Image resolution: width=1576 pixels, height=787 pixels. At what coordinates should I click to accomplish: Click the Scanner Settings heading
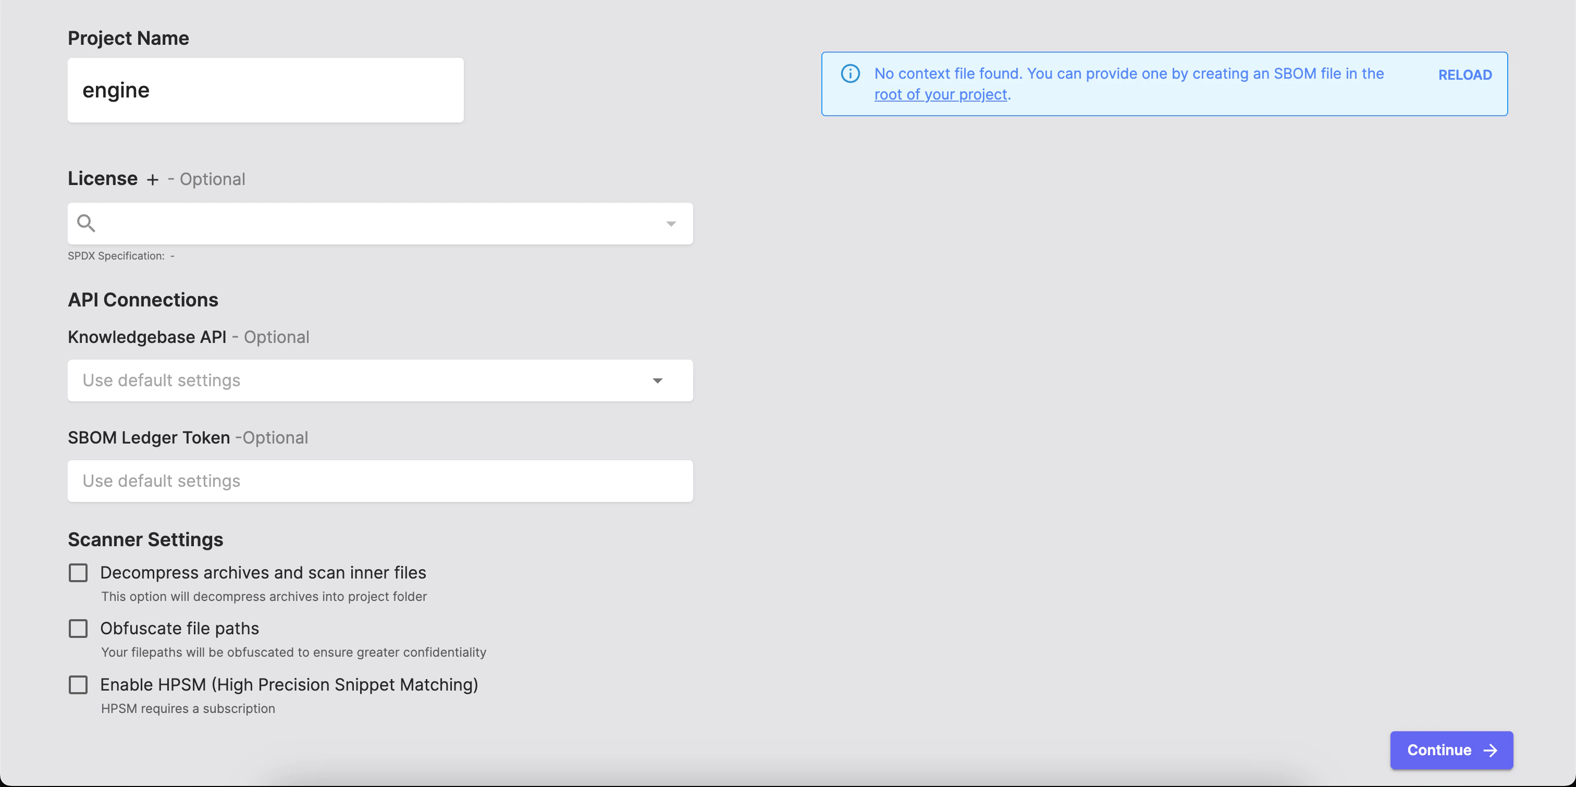pyautogui.click(x=145, y=539)
